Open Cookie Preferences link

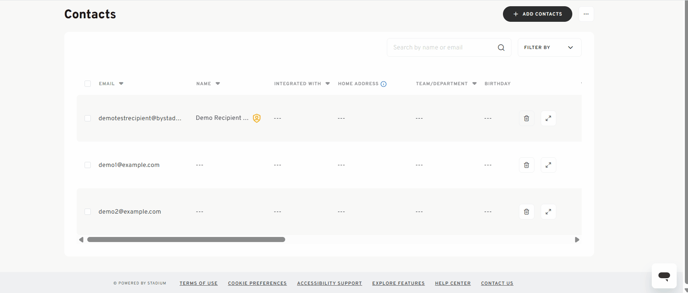tap(257, 283)
